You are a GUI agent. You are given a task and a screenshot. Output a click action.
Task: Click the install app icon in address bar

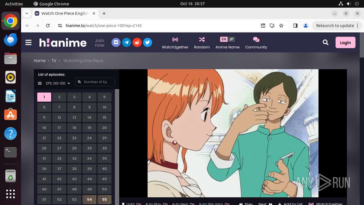tap(272, 26)
